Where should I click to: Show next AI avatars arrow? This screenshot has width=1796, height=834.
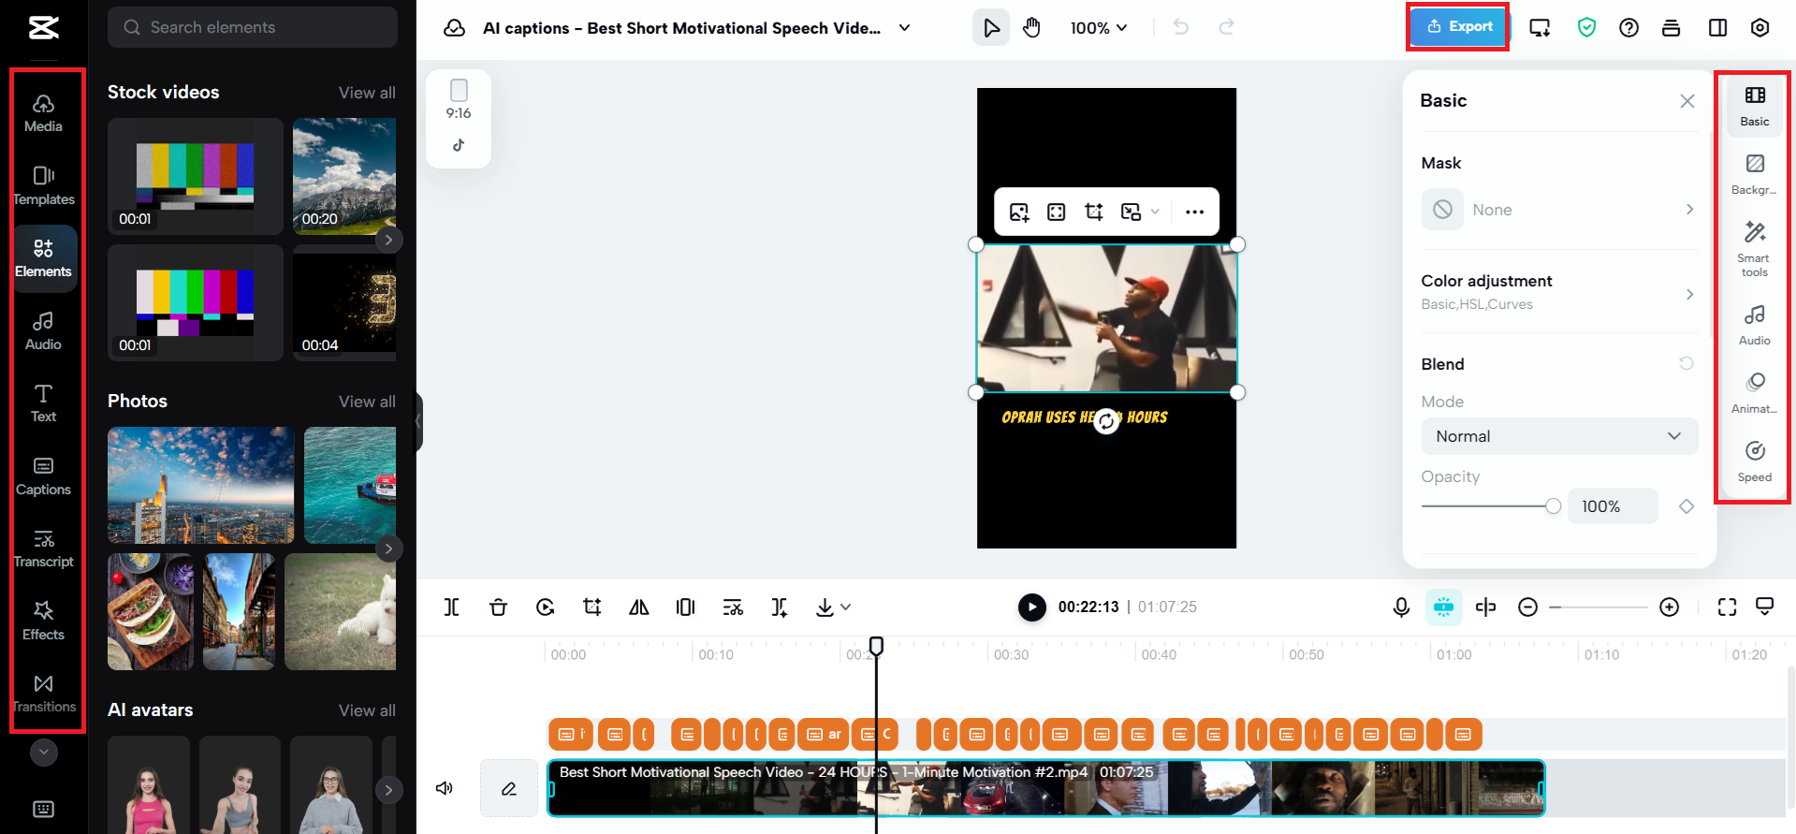[x=388, y=789]
